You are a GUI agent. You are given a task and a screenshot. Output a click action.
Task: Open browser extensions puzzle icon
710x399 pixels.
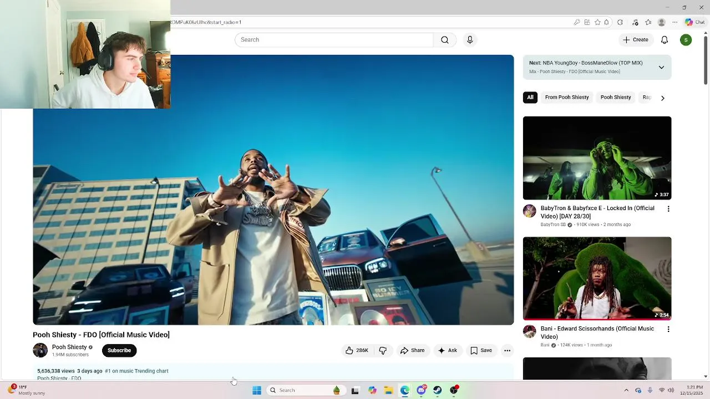pyautogui.click(x=620, y=22)
